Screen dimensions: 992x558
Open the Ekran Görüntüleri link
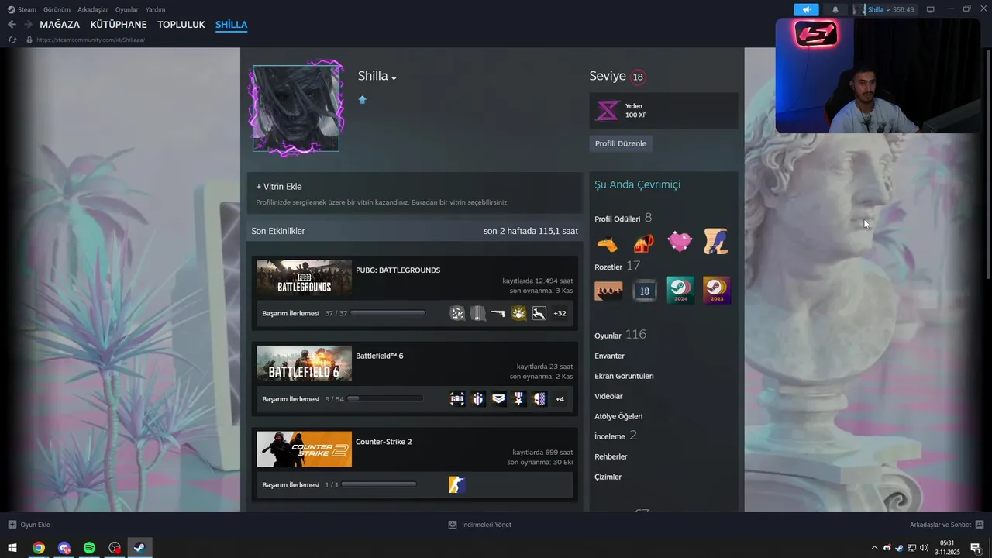click(624, 377)
